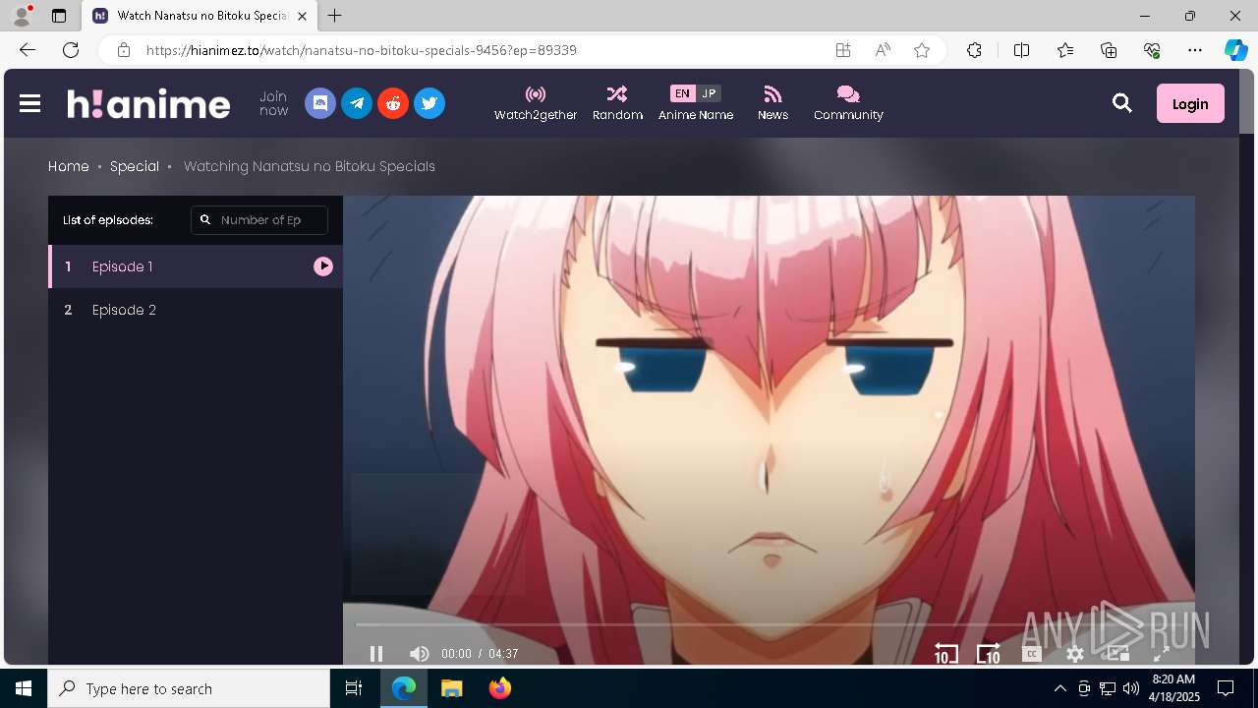Start Read aloud in Edge
The image size is (1258, 708).
(883, 50)
